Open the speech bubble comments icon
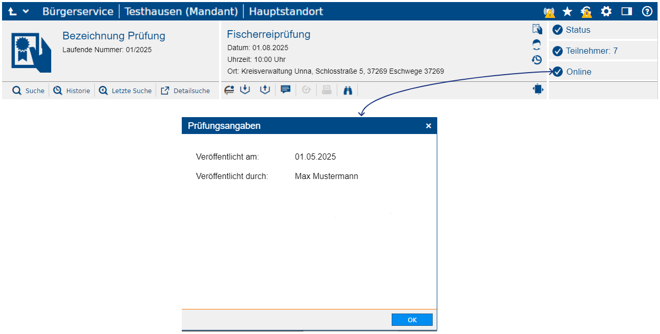This screenshot has height=334, width=660. pyautogui.click(x=286, y=90)
